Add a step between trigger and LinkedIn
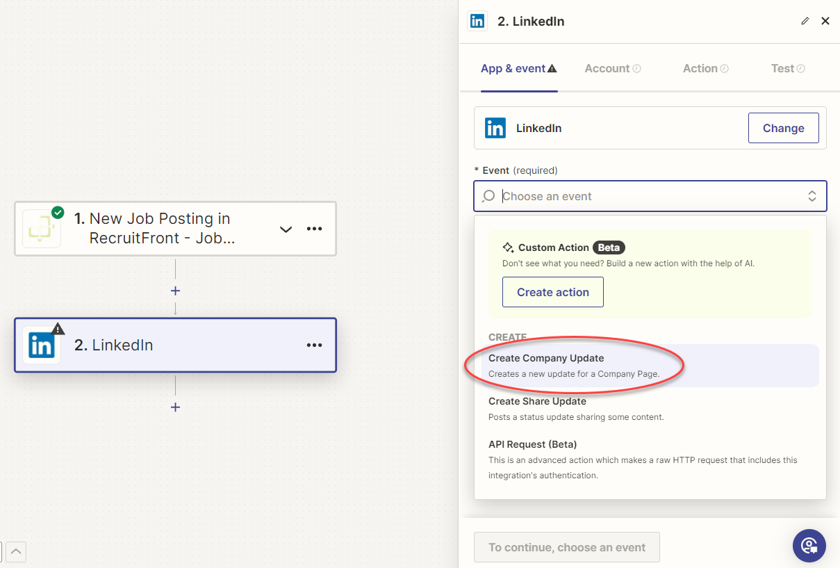840x568 pixels. click(x=175, y=291)
